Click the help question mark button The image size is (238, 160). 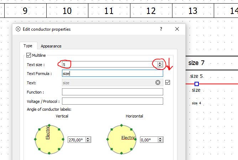(x=161, y=29)
